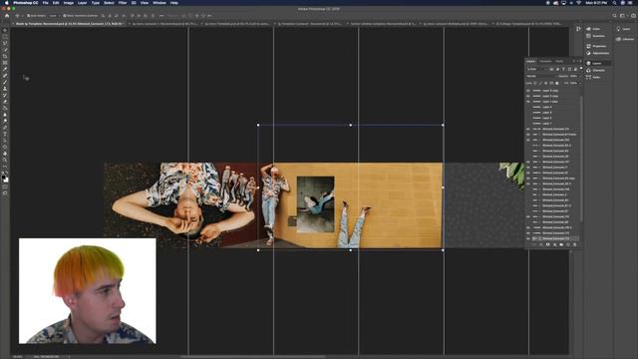Screen dimensions: 638x359
Task: Click the background color swatch
Action: (x=6, y=179)
